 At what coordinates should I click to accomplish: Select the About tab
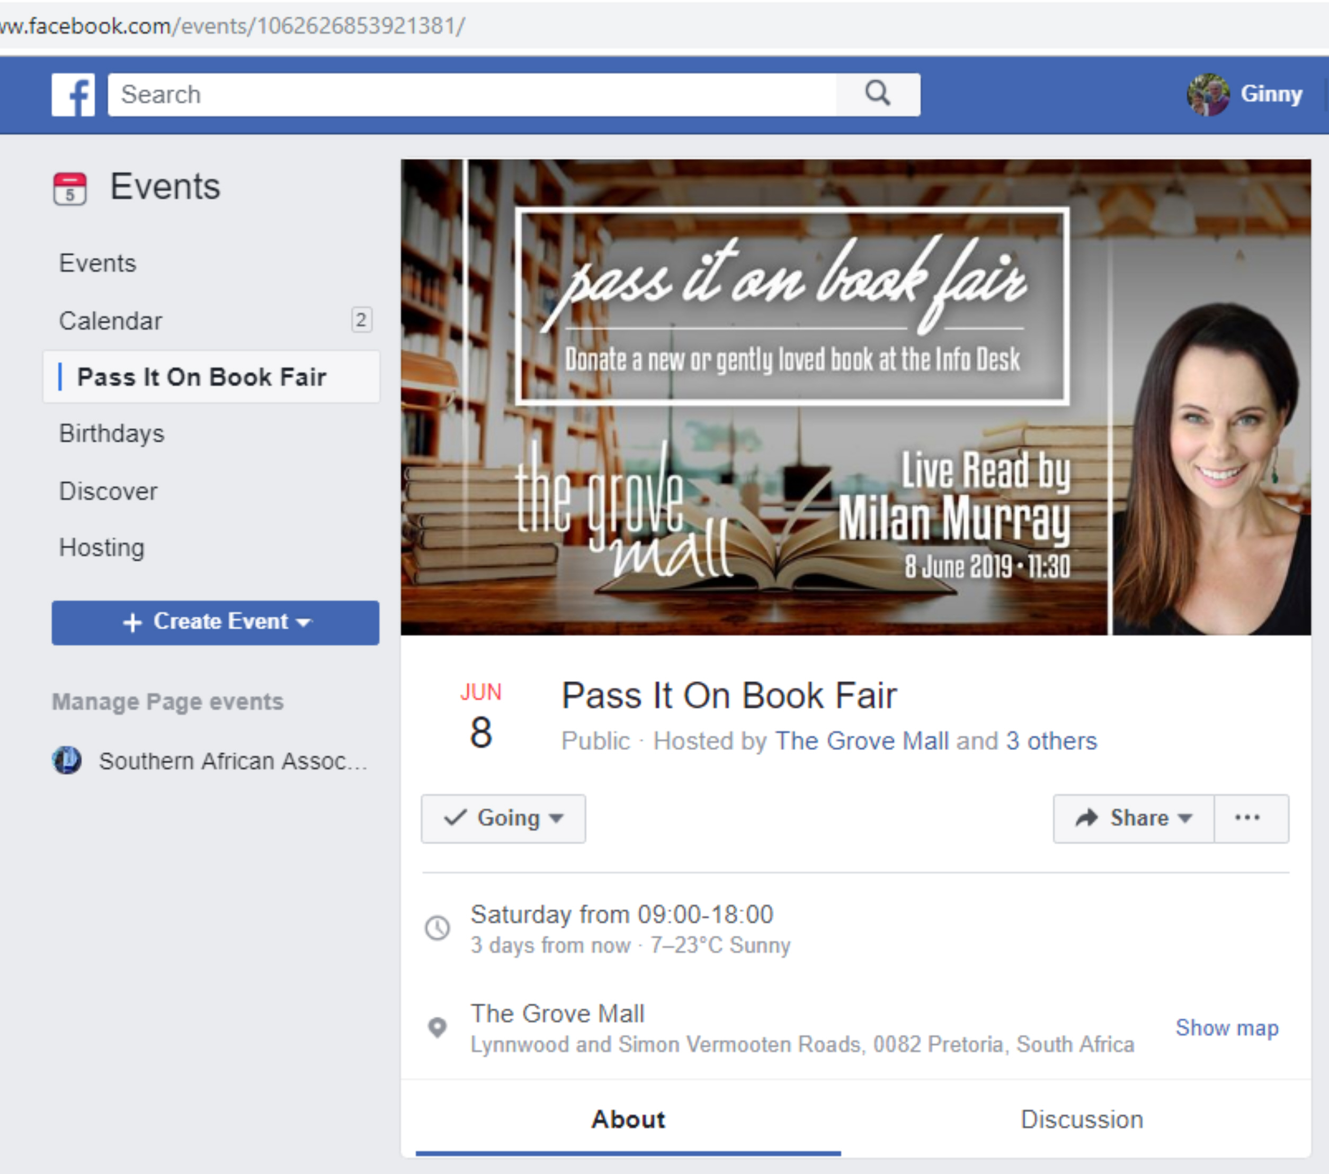click(x=628, y=1119)
